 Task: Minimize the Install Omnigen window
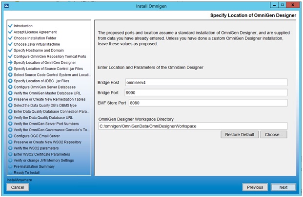pos(274,5)
